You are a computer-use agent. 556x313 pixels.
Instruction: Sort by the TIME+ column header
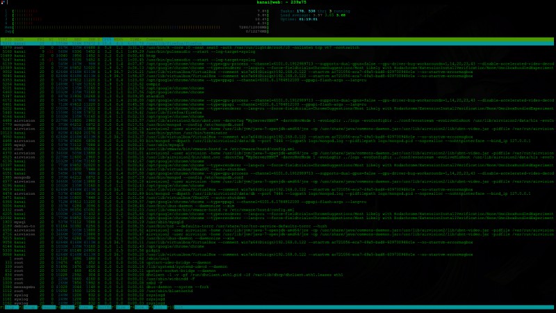[x=135, y=40]
